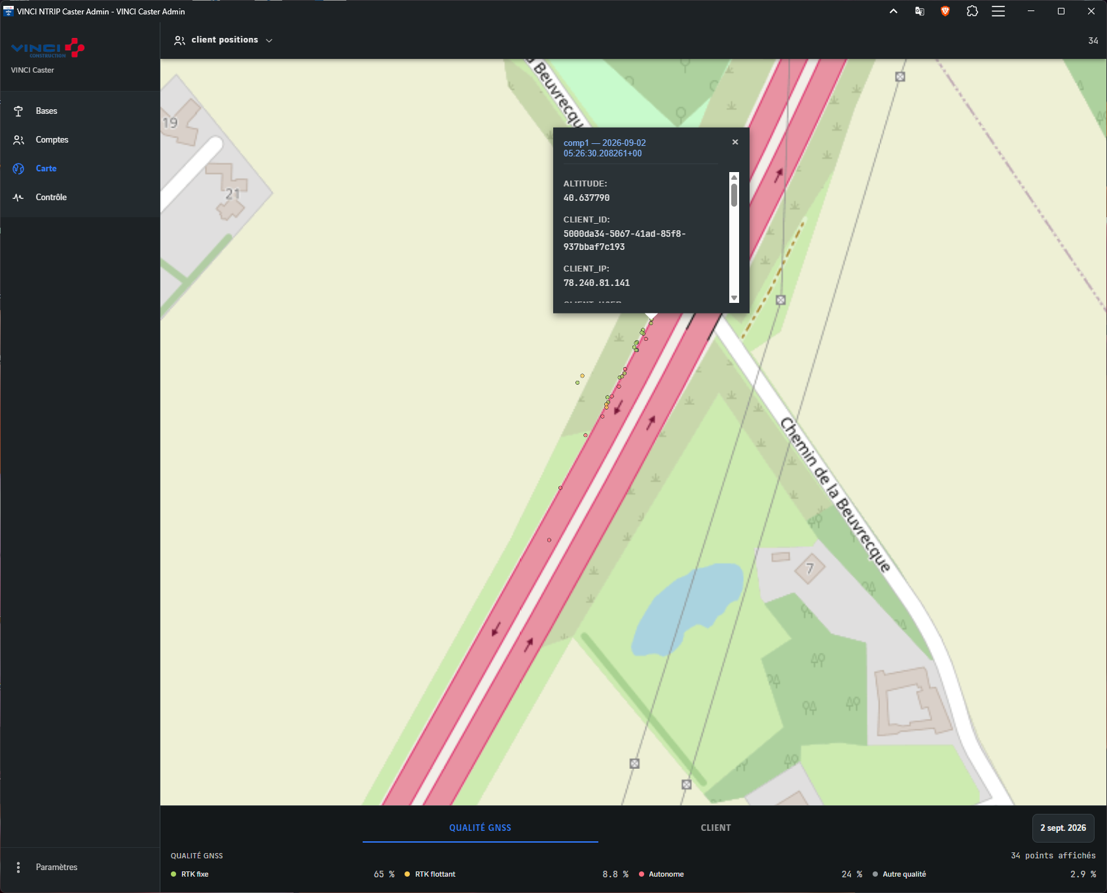Viewport: 1107px width, 893px height.
Task: Click the RTK fixe green legend dot
Action: (173, 874)
